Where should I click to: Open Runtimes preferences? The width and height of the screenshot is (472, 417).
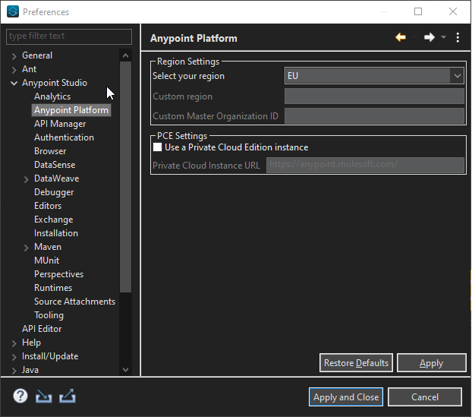pyautogui.click(x=53, y=288)
